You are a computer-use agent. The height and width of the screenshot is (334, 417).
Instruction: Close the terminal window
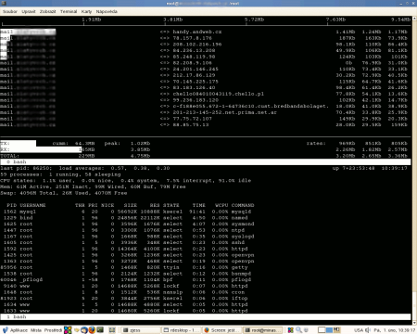pos(414,3)
